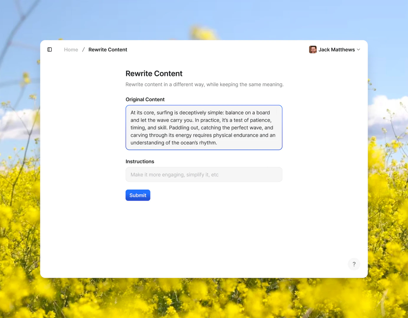Open help via the question mark button
Image resolution: width=408 pixels, height=318 pixels.
point(354,264)
